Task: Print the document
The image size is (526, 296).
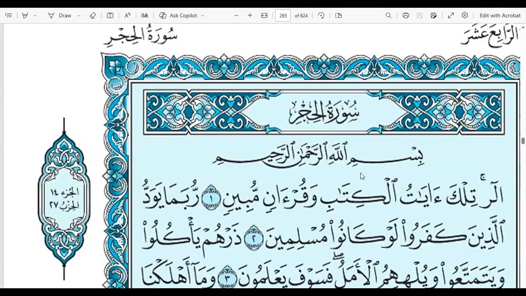Action: pyautogui.click(x=406, y=15)
